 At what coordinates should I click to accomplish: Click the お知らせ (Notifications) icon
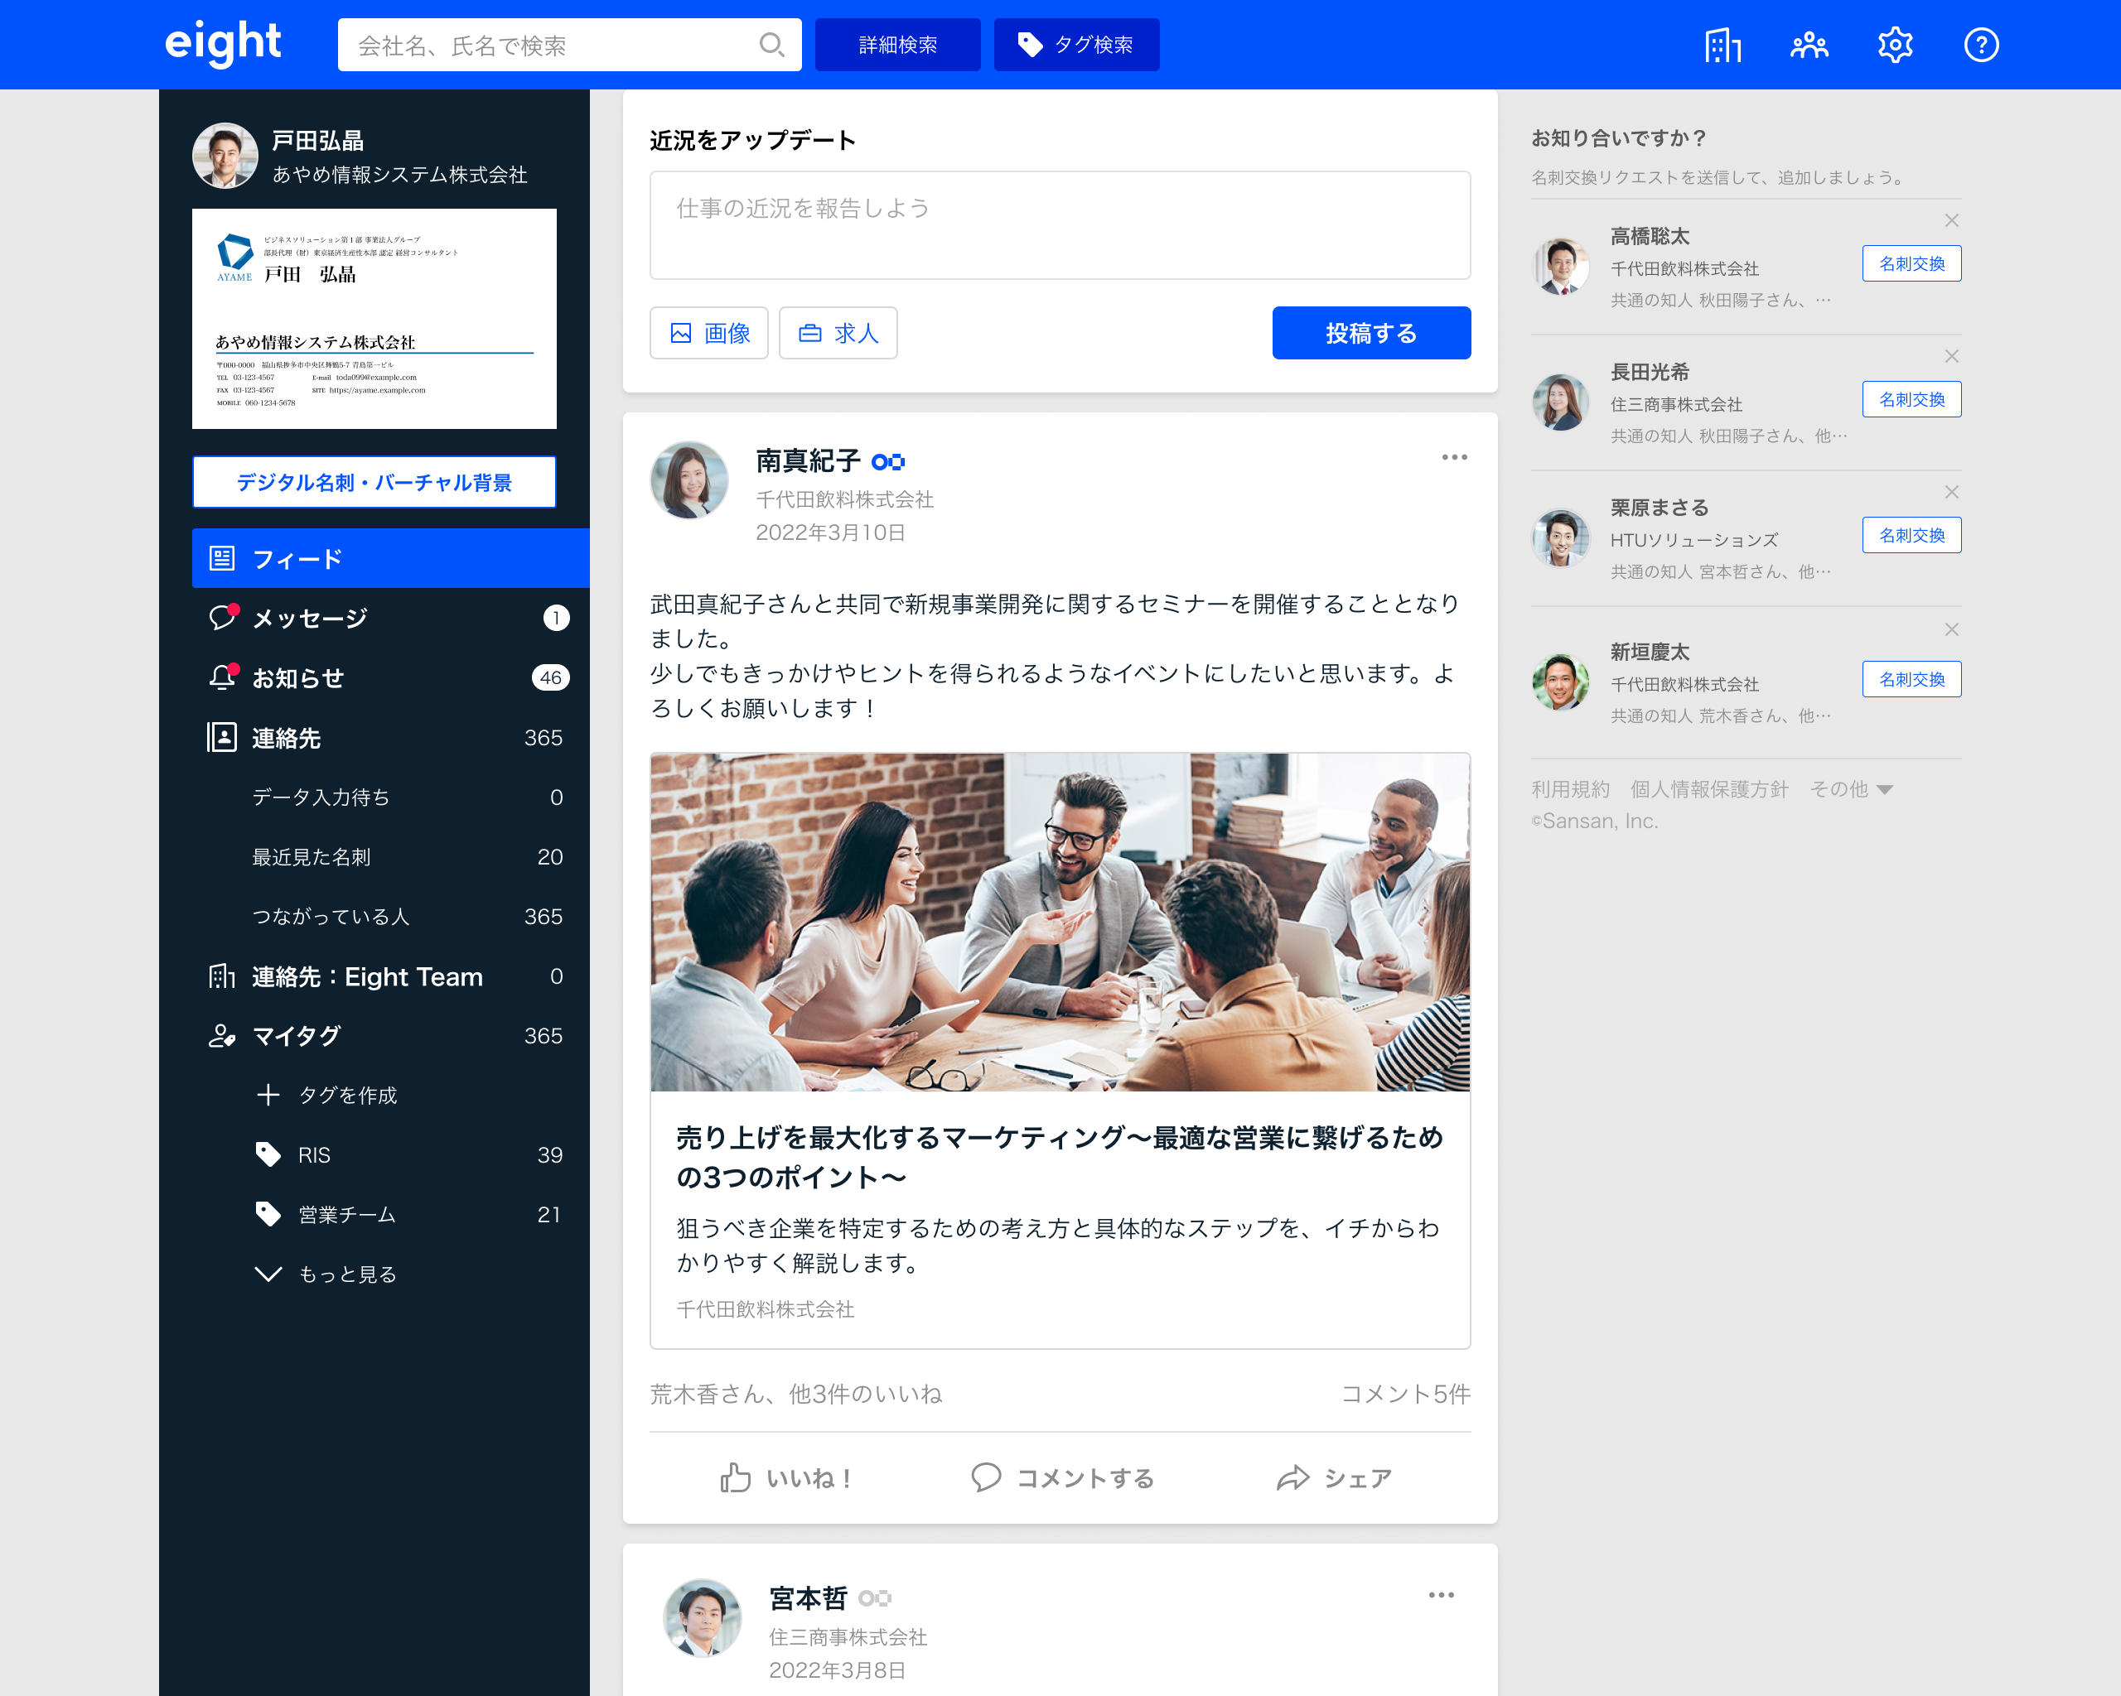(220, 677)
